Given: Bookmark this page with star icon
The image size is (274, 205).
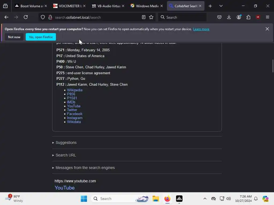Looking at the screenshot, I should coord(151,17).
